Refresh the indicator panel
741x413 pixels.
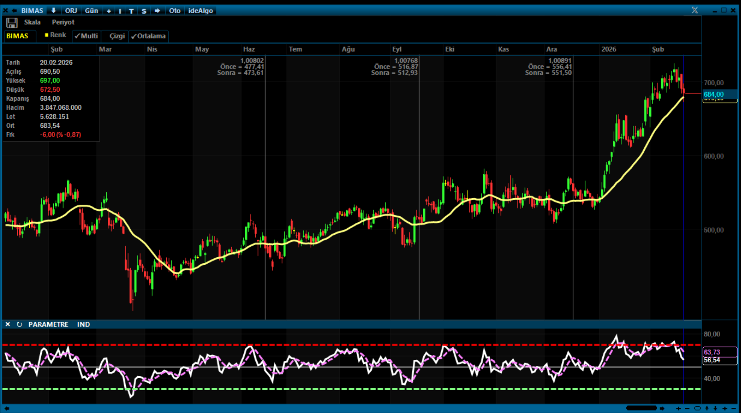pos(19,324)
